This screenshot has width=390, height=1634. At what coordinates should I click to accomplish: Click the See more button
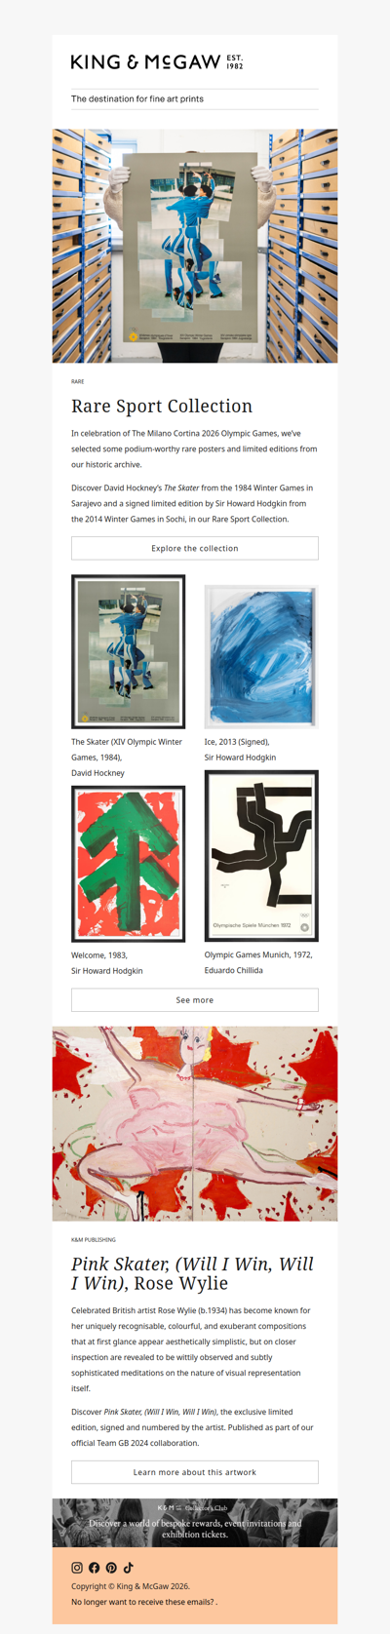[x=195, y=1000]
